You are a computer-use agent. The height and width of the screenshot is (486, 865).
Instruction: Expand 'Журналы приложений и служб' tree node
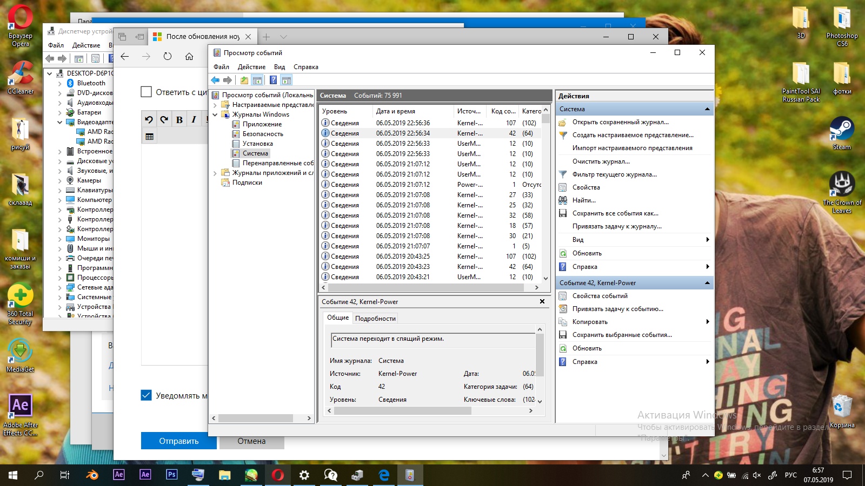[x=215, y=173]
